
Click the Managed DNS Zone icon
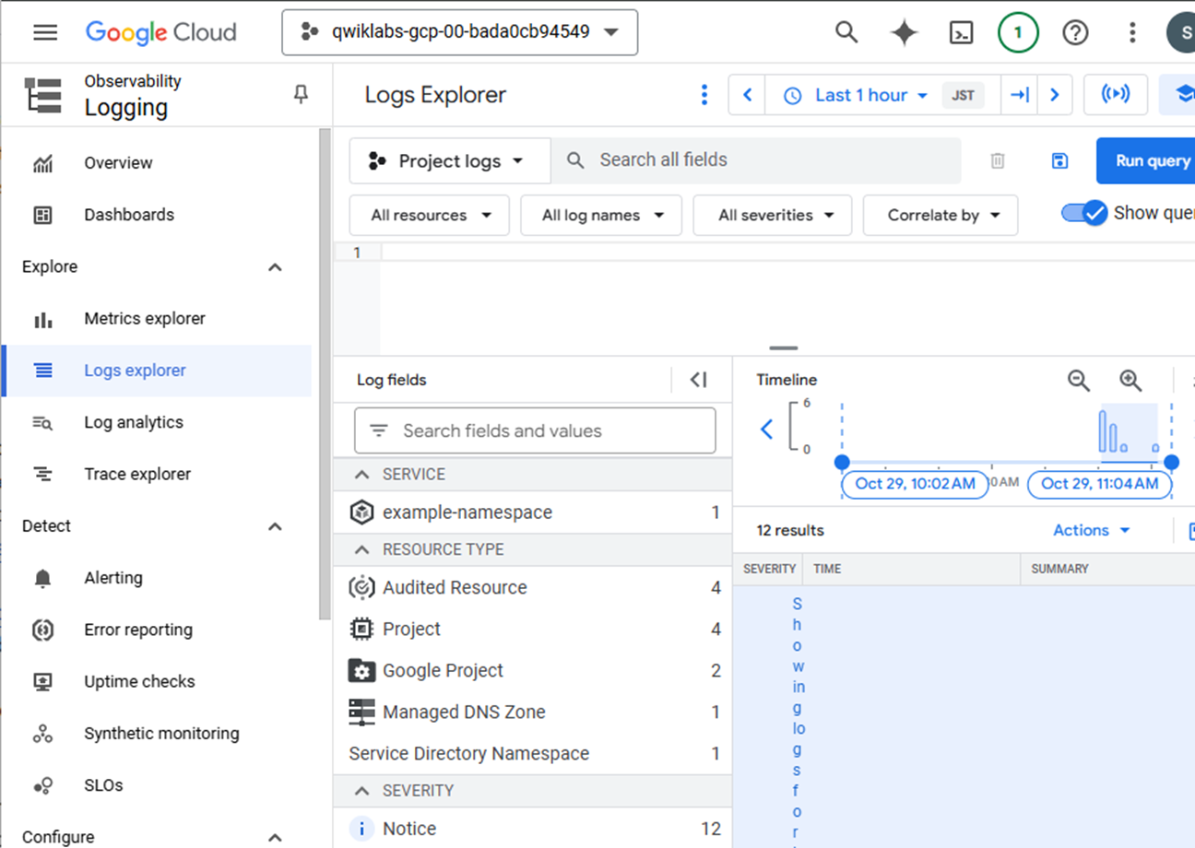pos(361,712)
